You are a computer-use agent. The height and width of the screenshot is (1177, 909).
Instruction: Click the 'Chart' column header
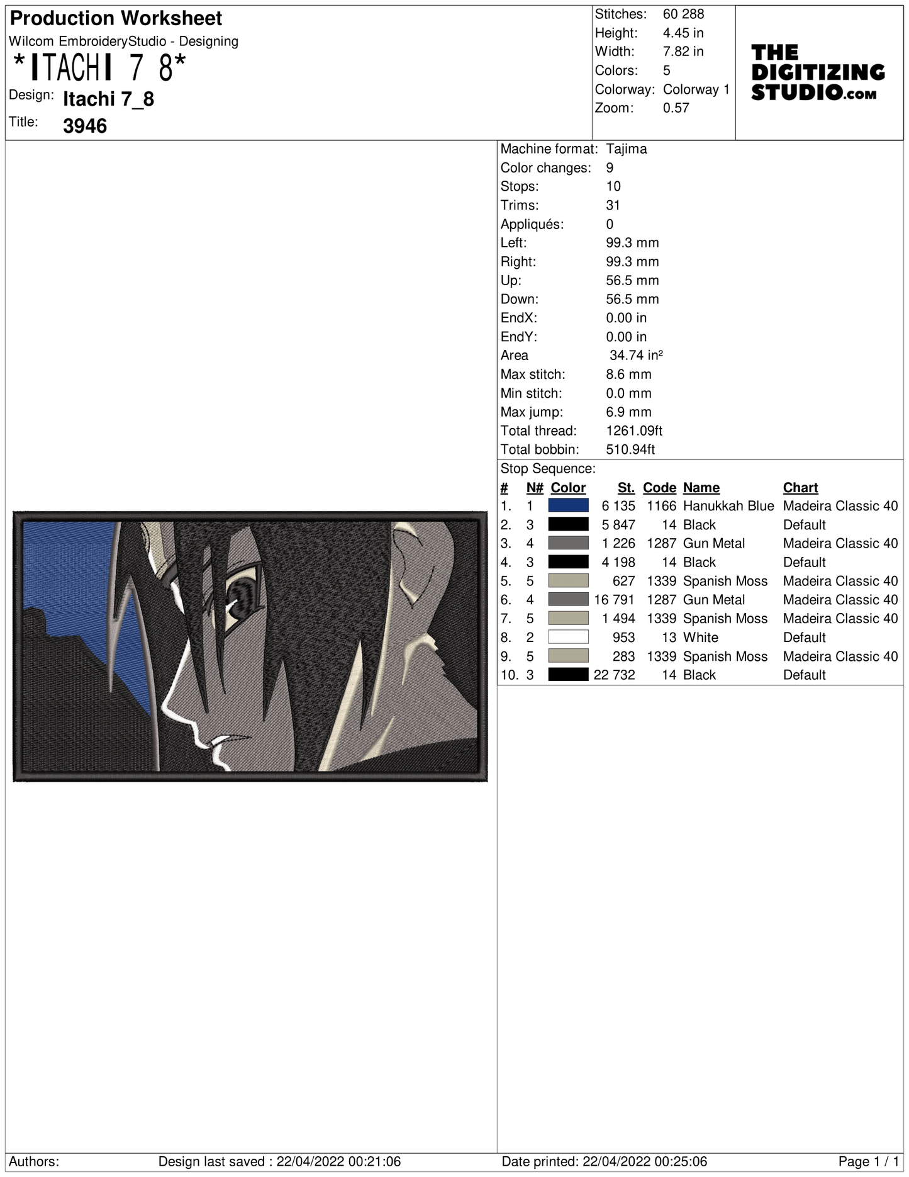[x=800, y=487]
